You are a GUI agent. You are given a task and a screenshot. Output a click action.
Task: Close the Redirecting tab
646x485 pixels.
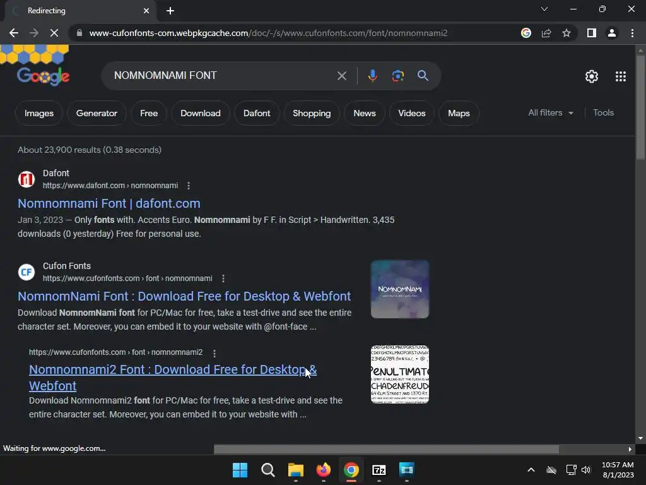[x=146, y=11]
